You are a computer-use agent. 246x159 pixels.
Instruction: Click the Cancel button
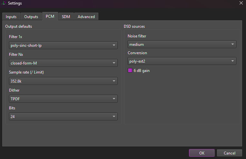(x=229, y=153)
